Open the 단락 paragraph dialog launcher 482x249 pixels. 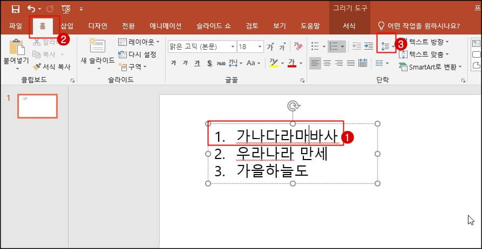point(463,81)
